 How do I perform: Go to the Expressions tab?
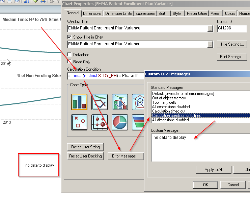[x=145, y=14]
